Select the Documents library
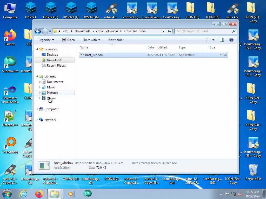Viewport: 266px width, 199px height. coord(55,82)
